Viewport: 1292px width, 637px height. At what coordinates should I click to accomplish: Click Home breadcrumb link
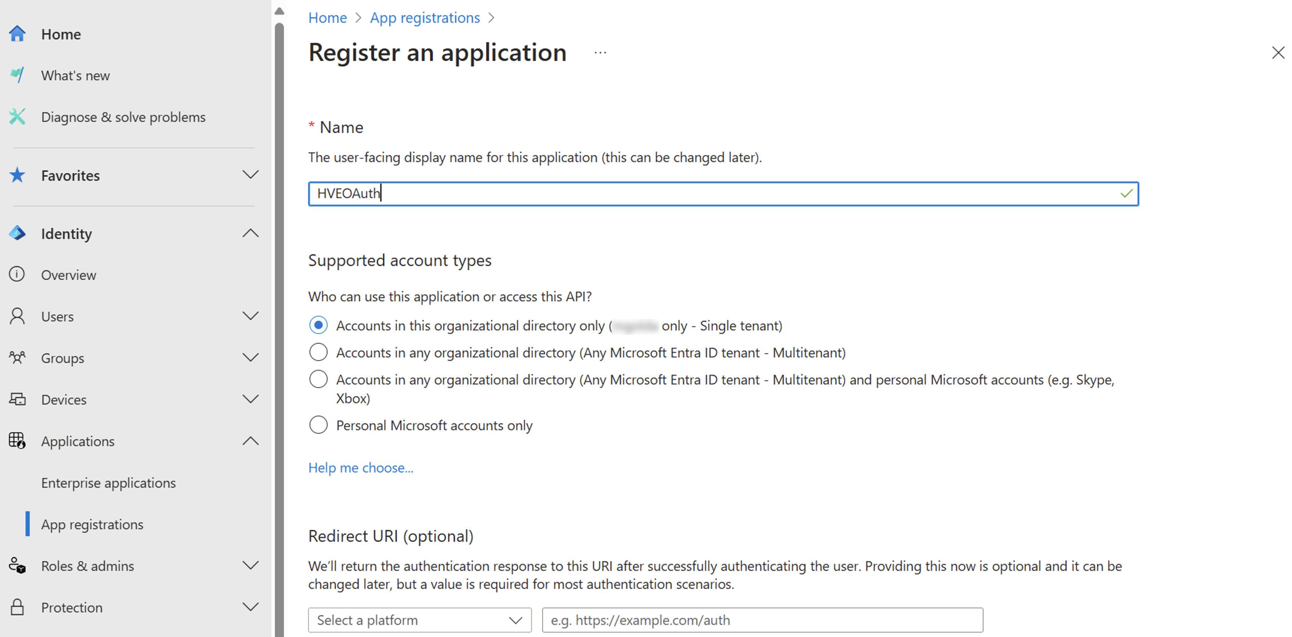328,17
